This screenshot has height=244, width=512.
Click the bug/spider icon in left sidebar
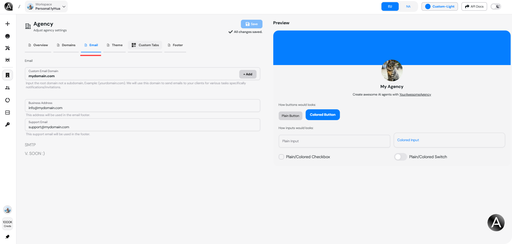point(8,60)
